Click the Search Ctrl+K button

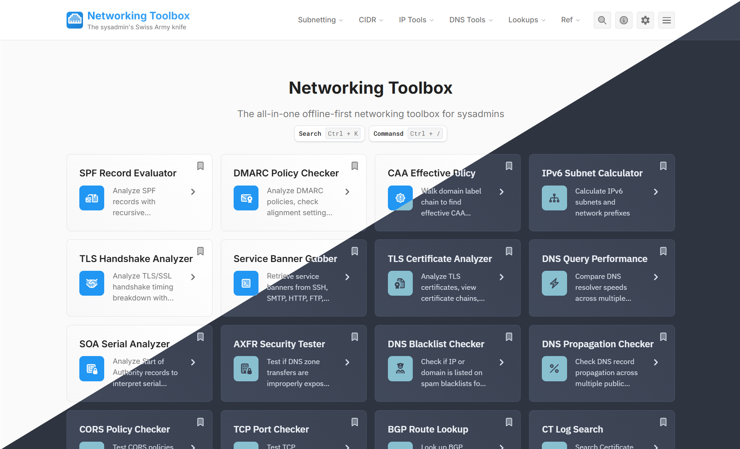coord(329,134)
